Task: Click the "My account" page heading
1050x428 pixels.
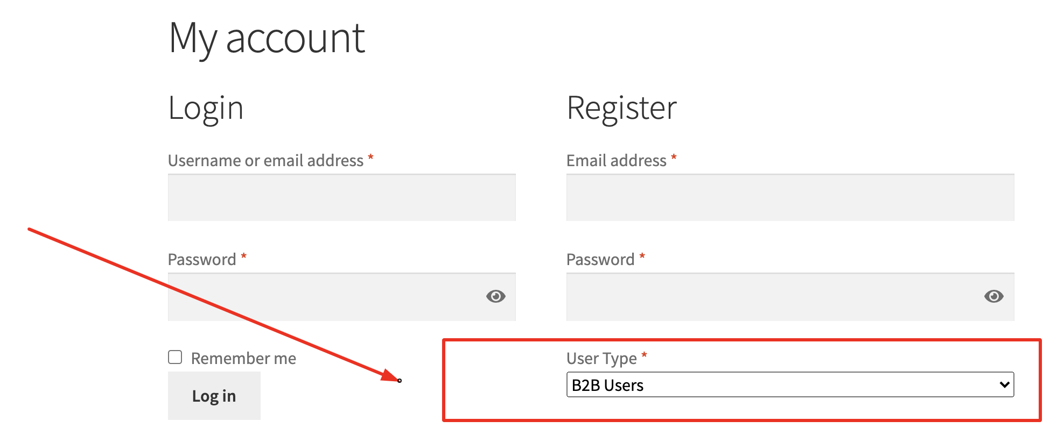Action: [267, 39]
